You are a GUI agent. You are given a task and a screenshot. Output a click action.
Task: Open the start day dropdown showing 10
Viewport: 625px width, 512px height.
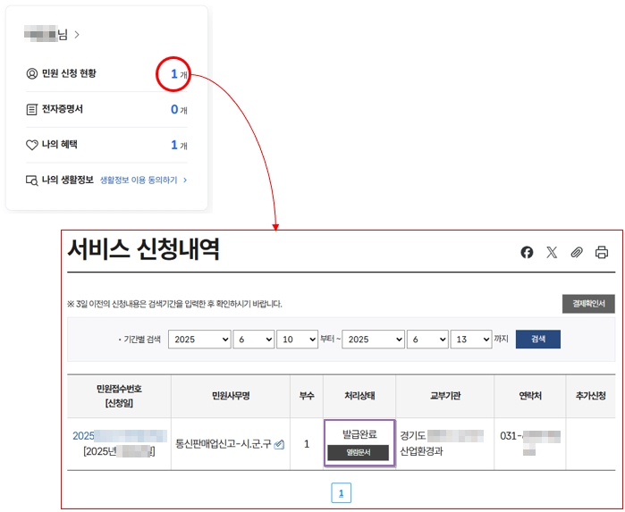[x=298, y=339]
